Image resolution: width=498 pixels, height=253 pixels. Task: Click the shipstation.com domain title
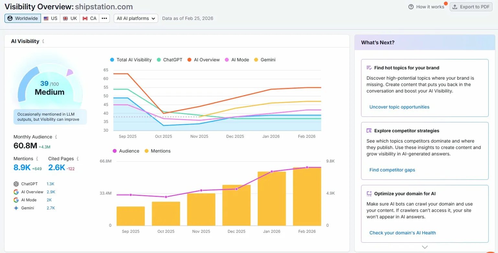[x=104, y=6]
